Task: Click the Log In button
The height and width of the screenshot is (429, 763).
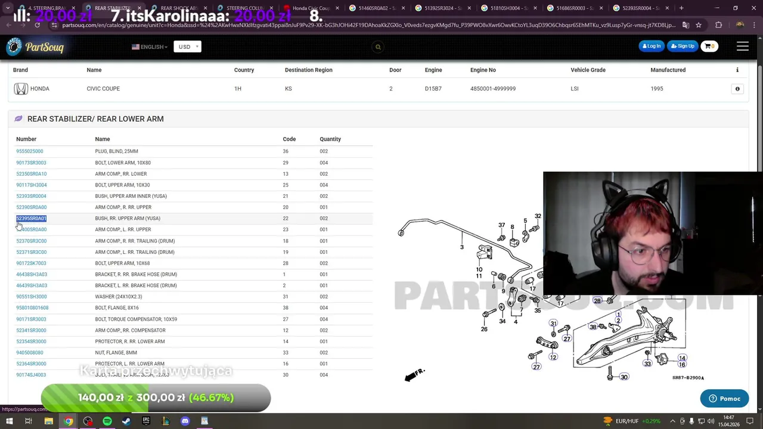Action: [651, 46]
